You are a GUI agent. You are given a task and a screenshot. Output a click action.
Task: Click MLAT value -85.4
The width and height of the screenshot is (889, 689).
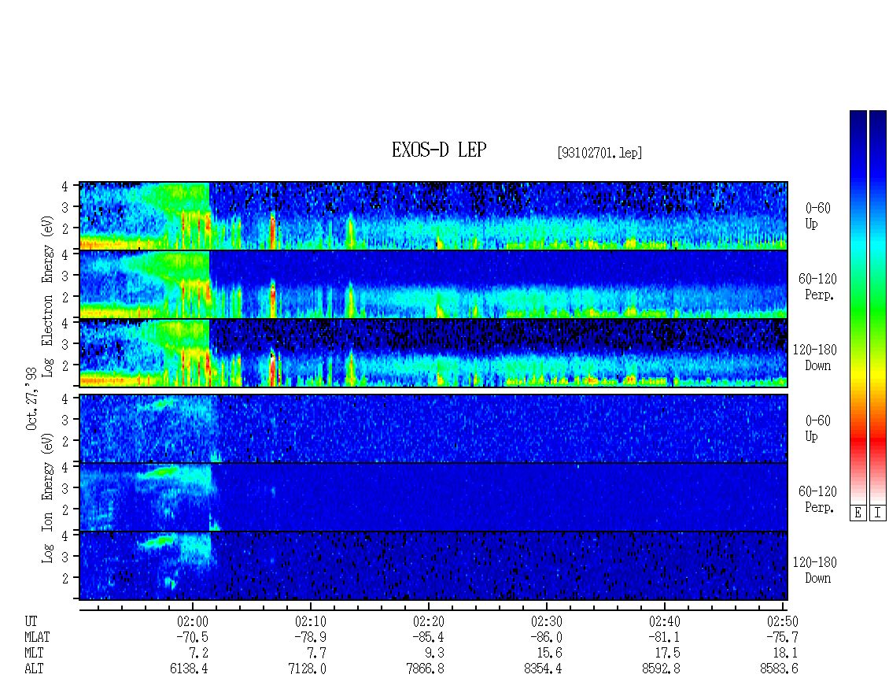(x=428, y=637)
